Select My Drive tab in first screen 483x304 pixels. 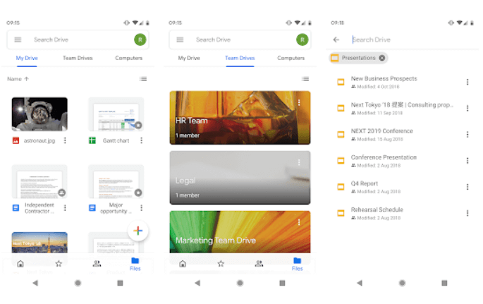point(27,58)
